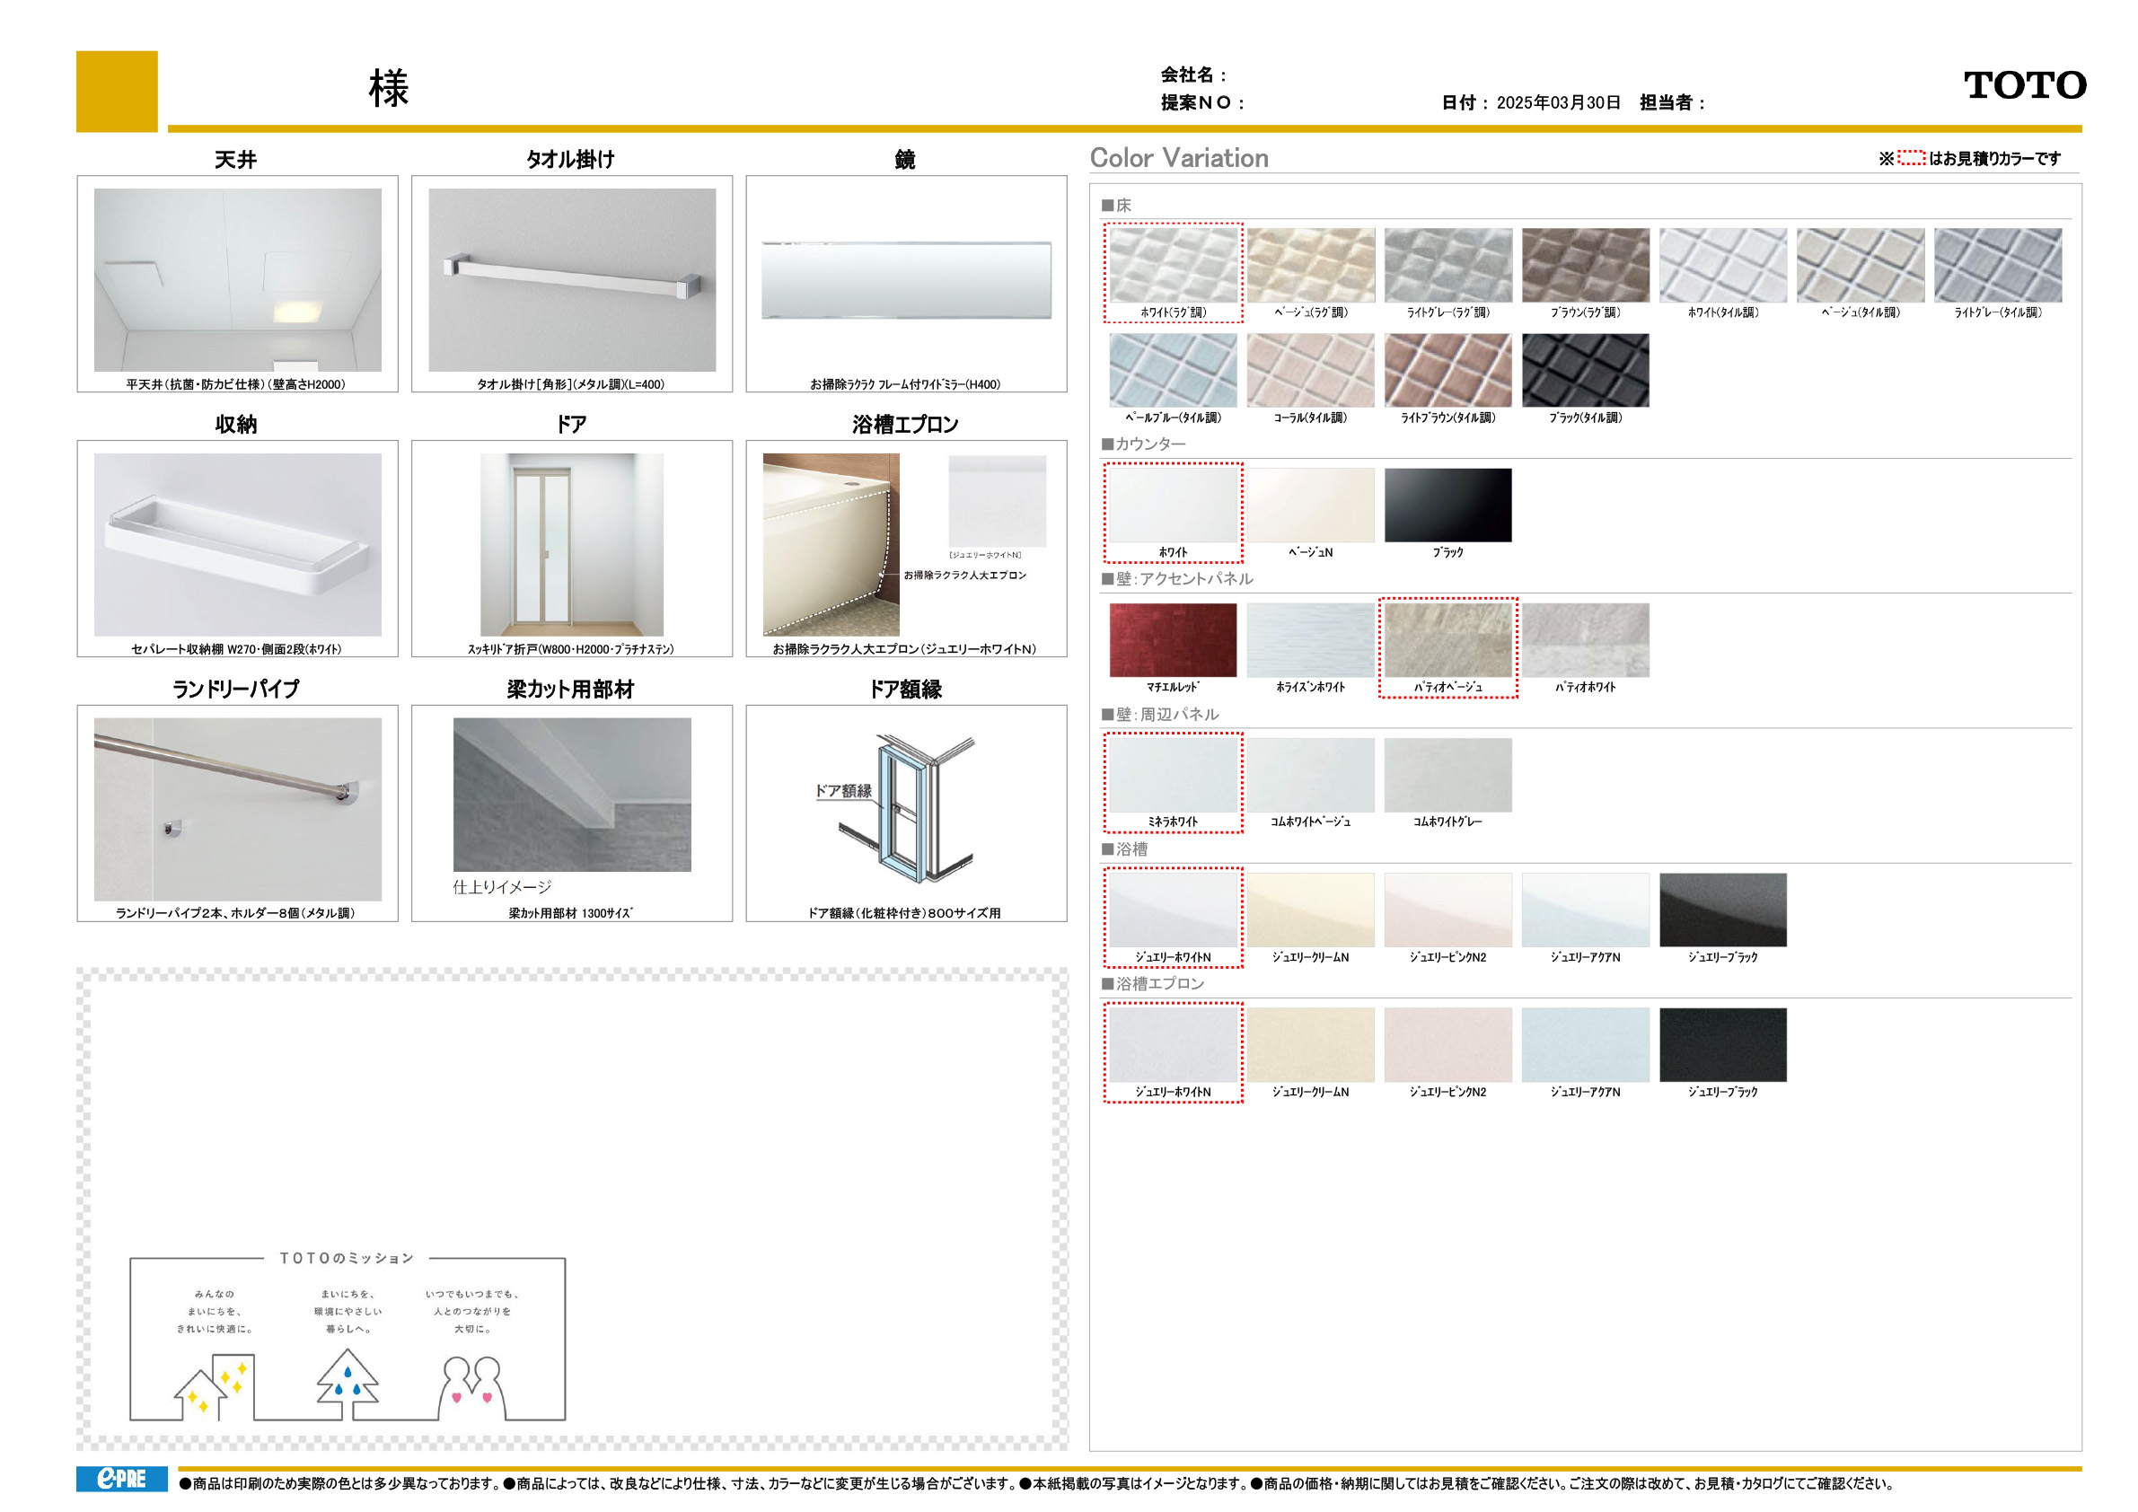Select floor swatch ホワイト(ラグ調)
The image size is (2138, 1512).
point(1174,266)
